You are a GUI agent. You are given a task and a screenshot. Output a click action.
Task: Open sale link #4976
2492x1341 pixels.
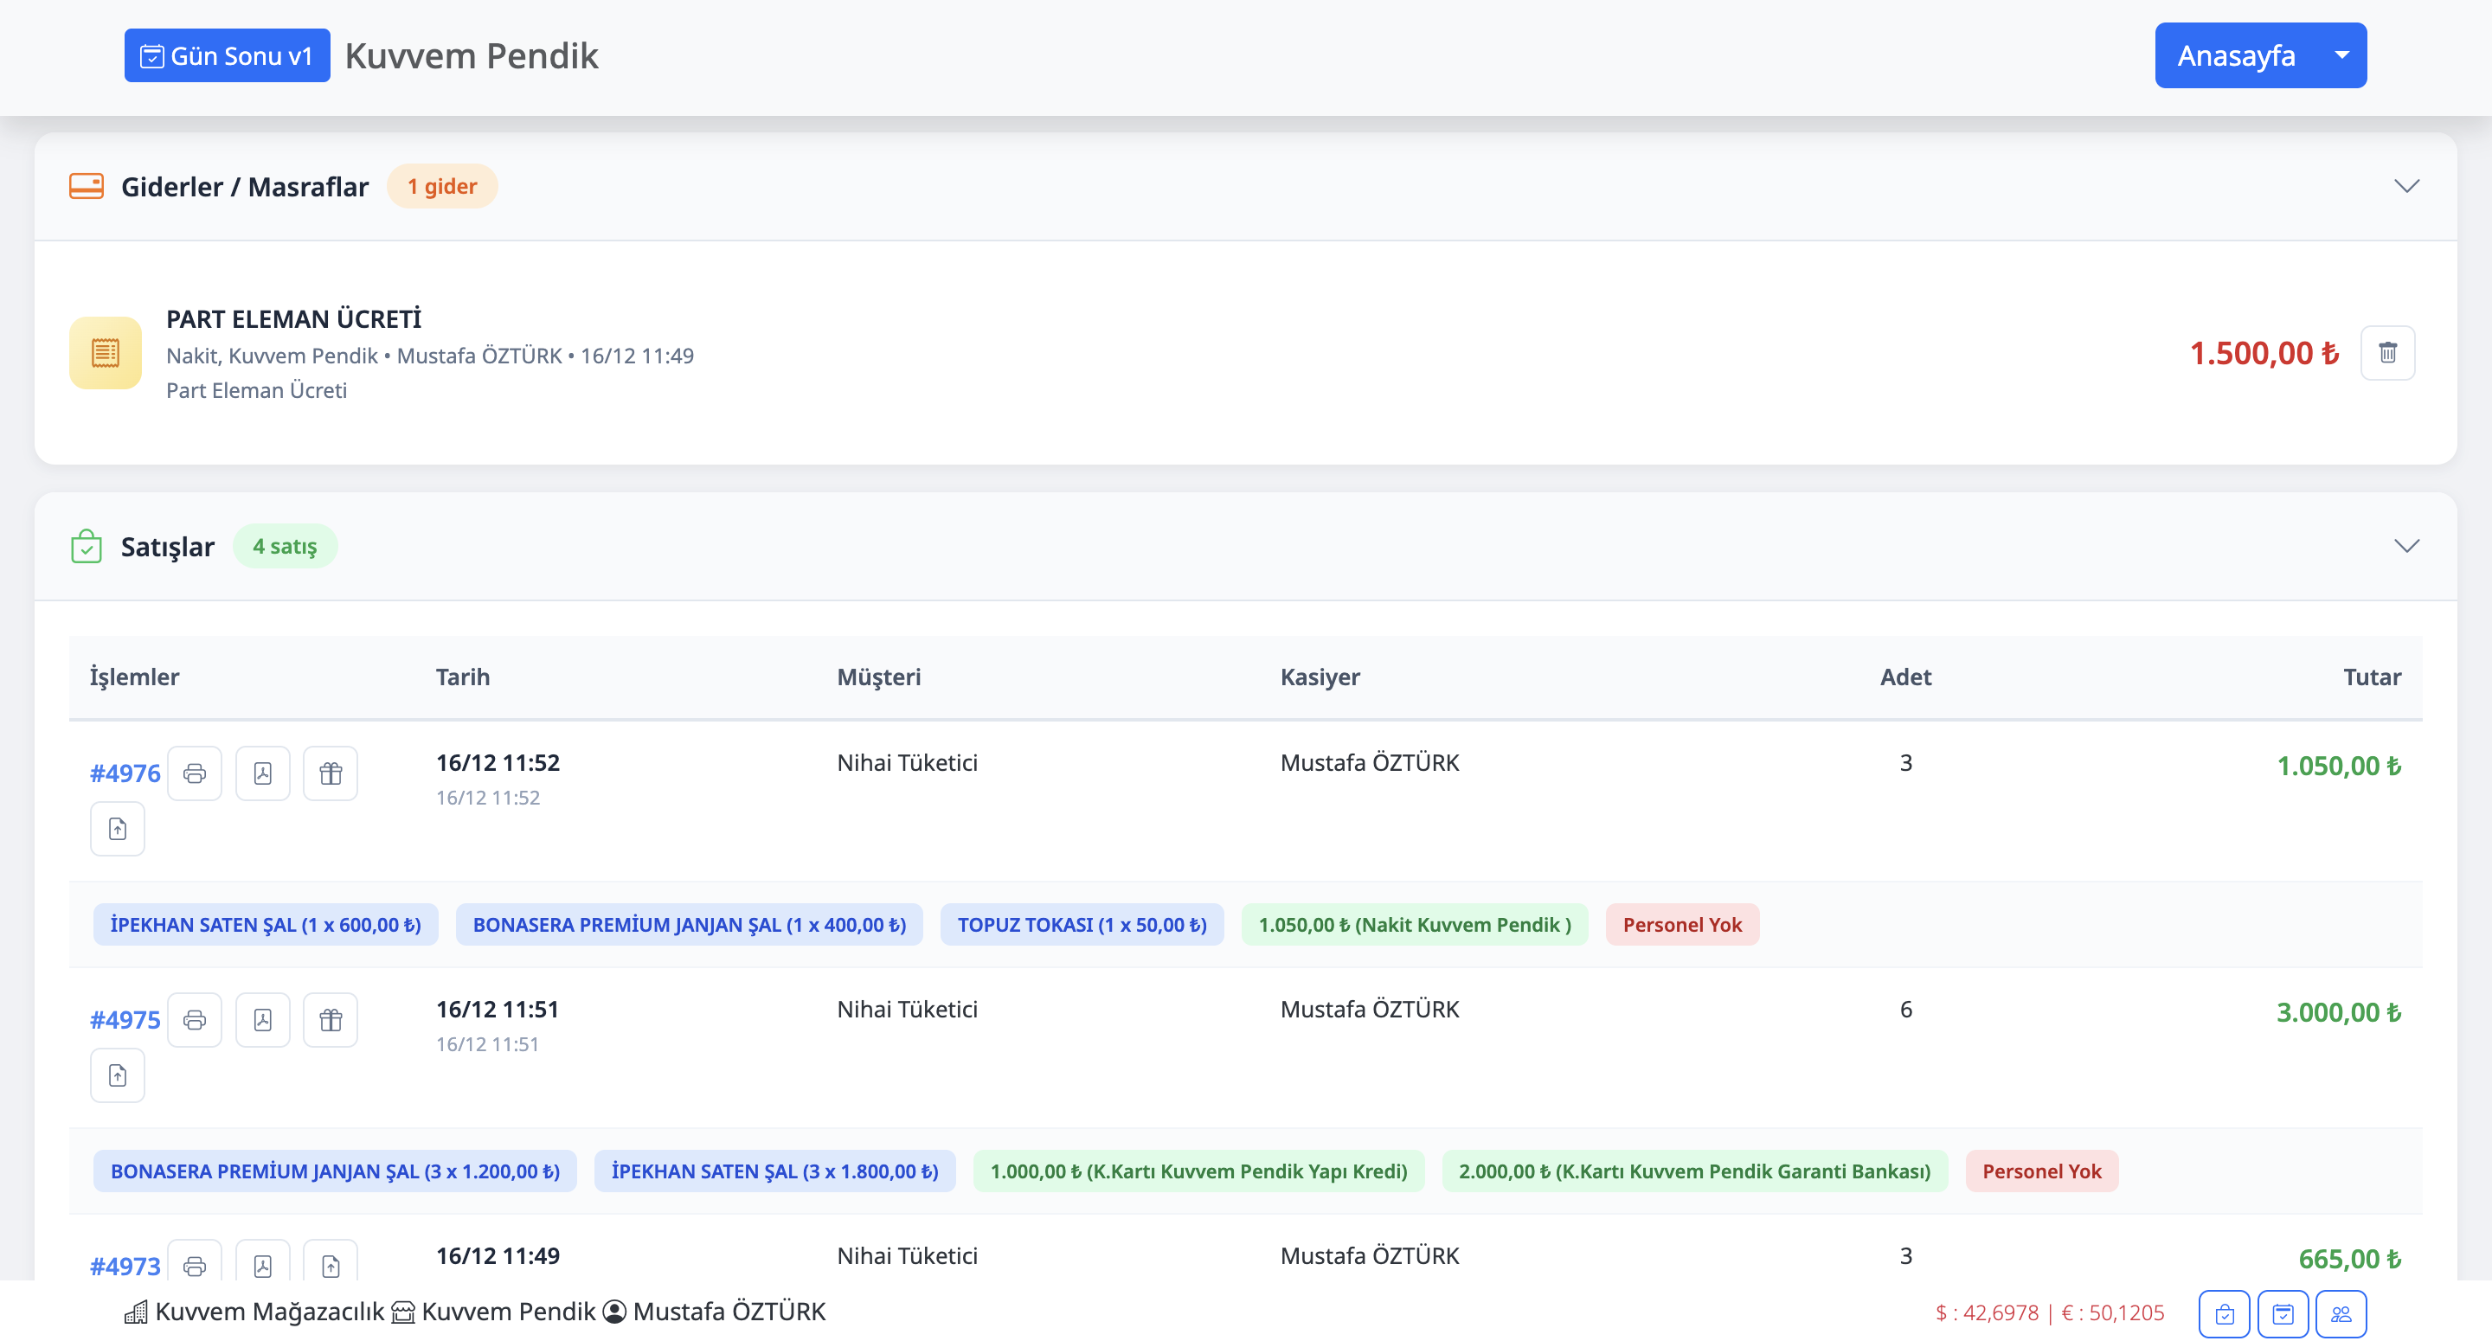click(125, 773)
